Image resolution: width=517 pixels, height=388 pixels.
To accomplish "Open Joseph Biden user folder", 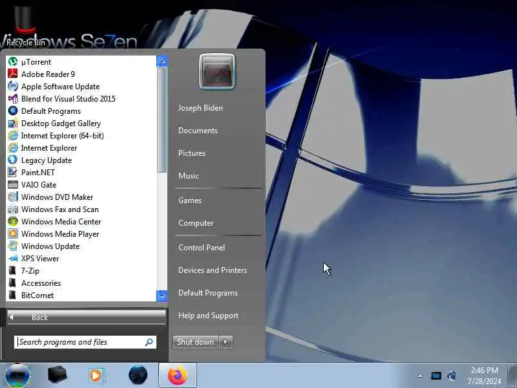I will pyautogui.click(x=200, y=108).
